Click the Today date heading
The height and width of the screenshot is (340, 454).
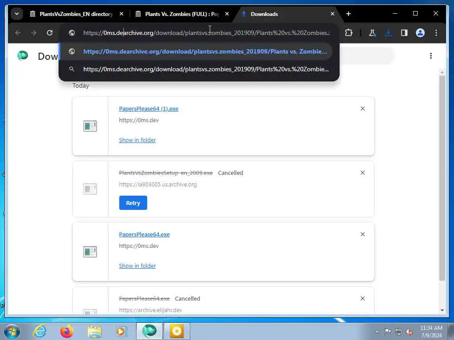[81, 85]
